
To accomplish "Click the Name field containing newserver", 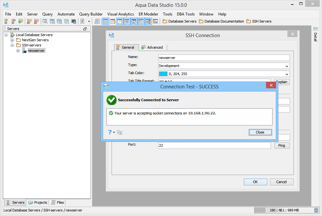I will coord(224,58).
